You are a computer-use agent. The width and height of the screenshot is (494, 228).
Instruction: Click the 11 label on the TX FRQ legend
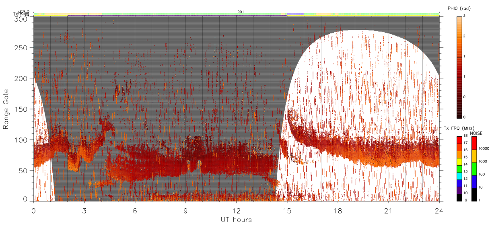tap(465, 186)
